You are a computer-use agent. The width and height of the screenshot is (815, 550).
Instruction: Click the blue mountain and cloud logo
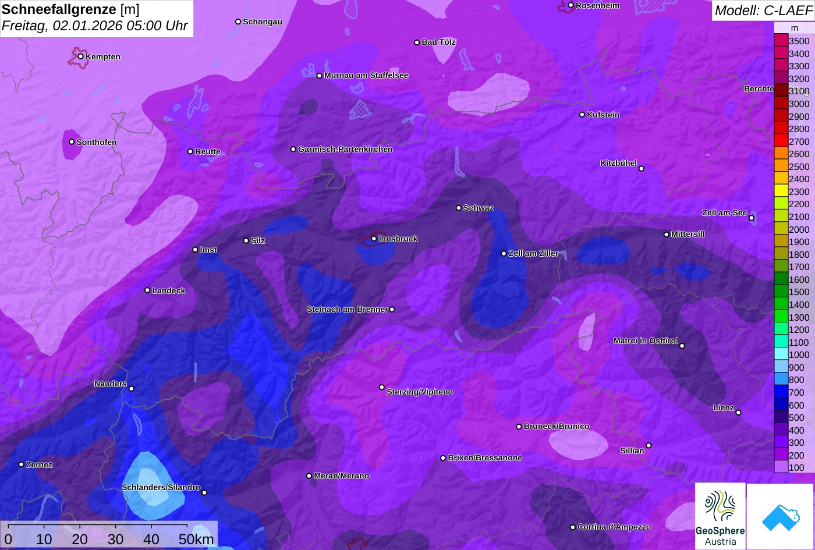[x=780, y=516]
